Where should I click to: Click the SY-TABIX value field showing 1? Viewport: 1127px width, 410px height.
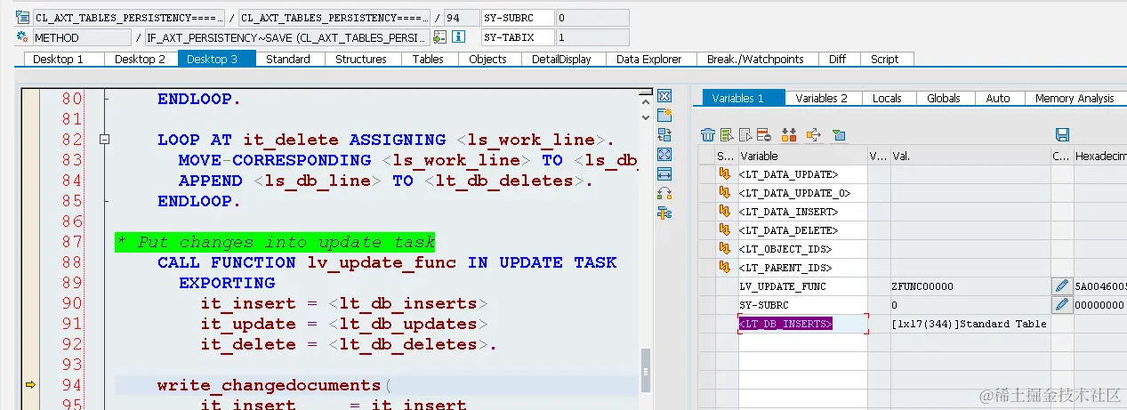[592, 37]
